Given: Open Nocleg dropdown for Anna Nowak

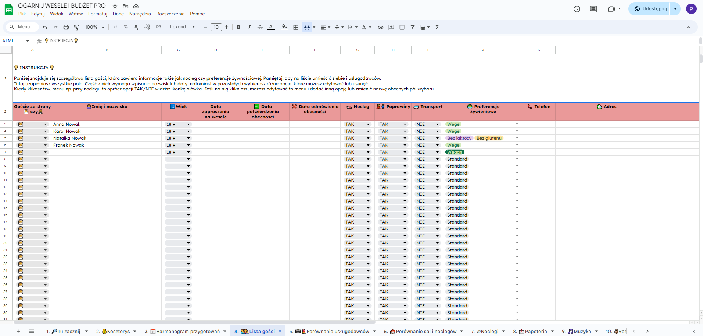Looking at the screenshot, I should click(368, 124).
